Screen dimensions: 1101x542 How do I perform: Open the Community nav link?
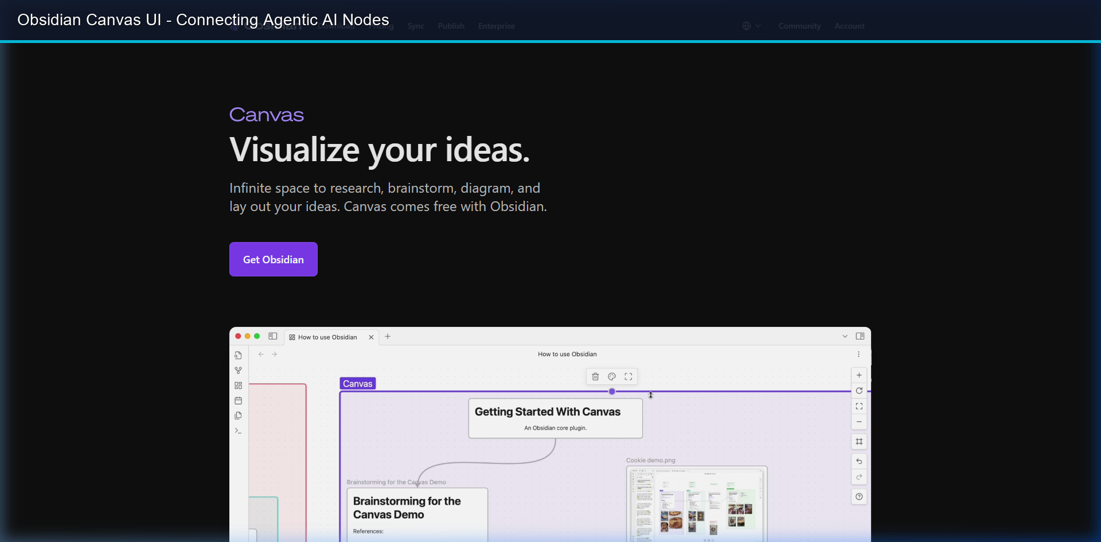799,26
